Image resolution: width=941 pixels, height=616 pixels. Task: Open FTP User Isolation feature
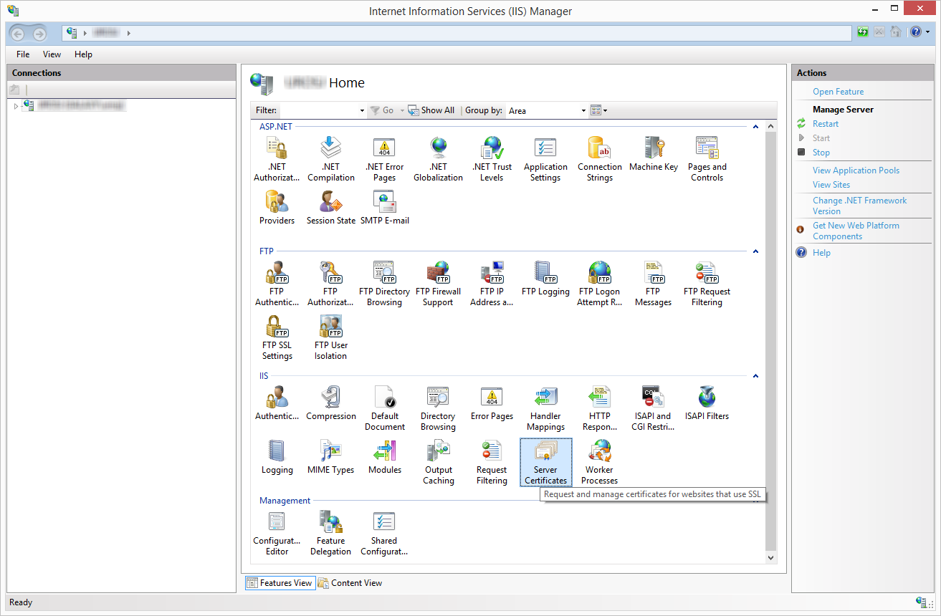330,337
